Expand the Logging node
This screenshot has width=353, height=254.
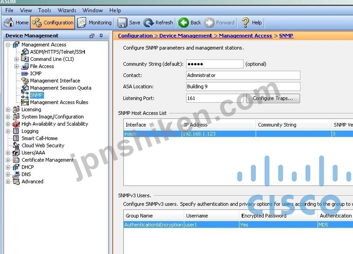pos(8,131)
